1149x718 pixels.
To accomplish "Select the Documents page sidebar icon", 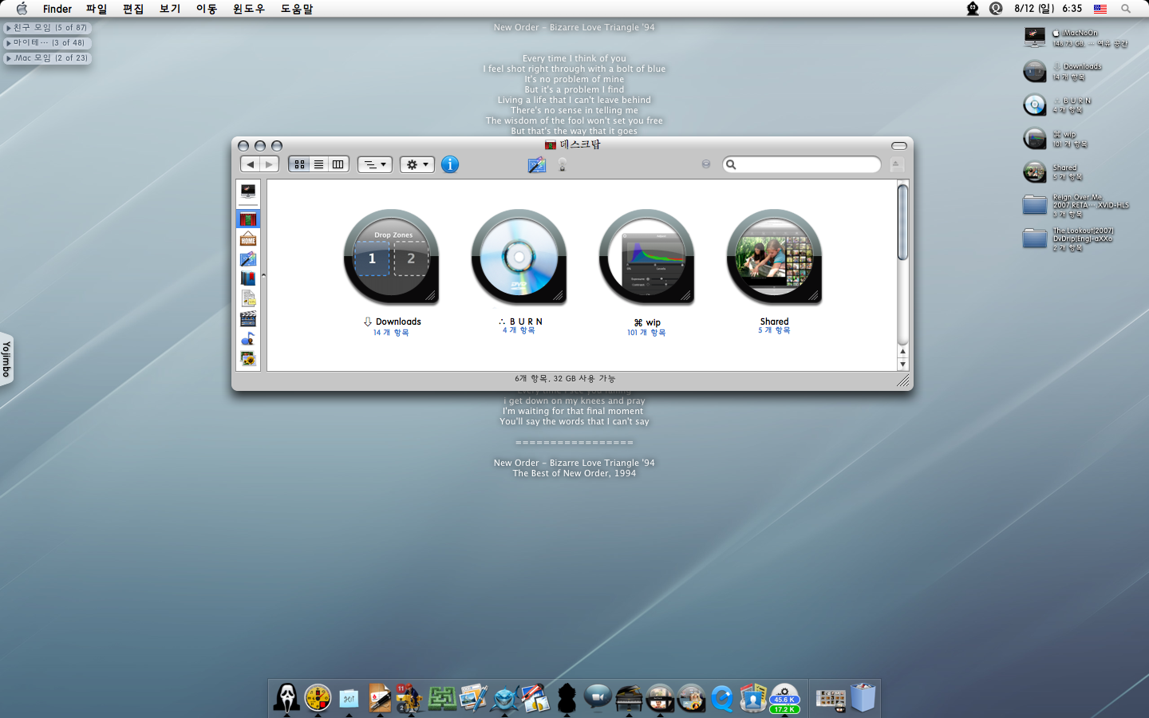I will (248, 298).
